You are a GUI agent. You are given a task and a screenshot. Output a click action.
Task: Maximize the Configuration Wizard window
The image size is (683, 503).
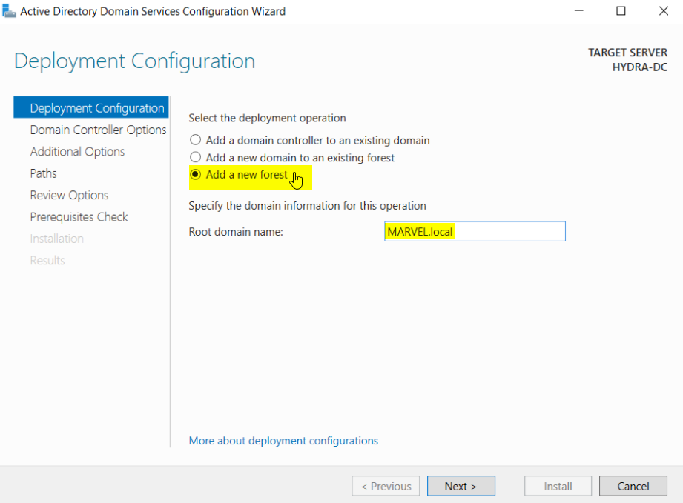pyautogui.click(x=621, y=11)
